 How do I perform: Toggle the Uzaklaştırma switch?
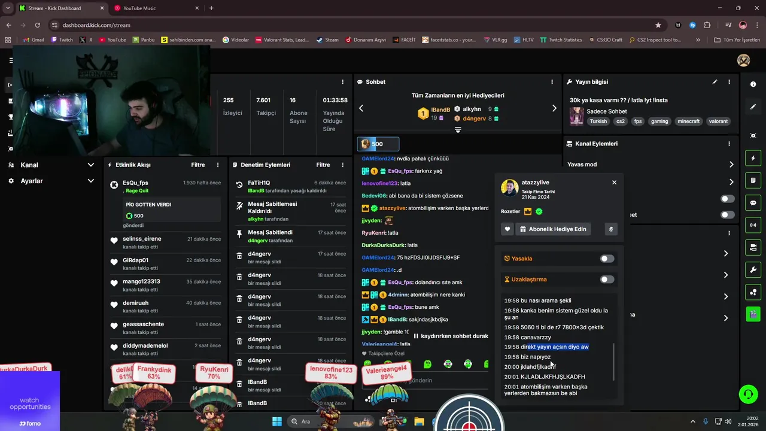pyautogui.click(x=607, y=280)
